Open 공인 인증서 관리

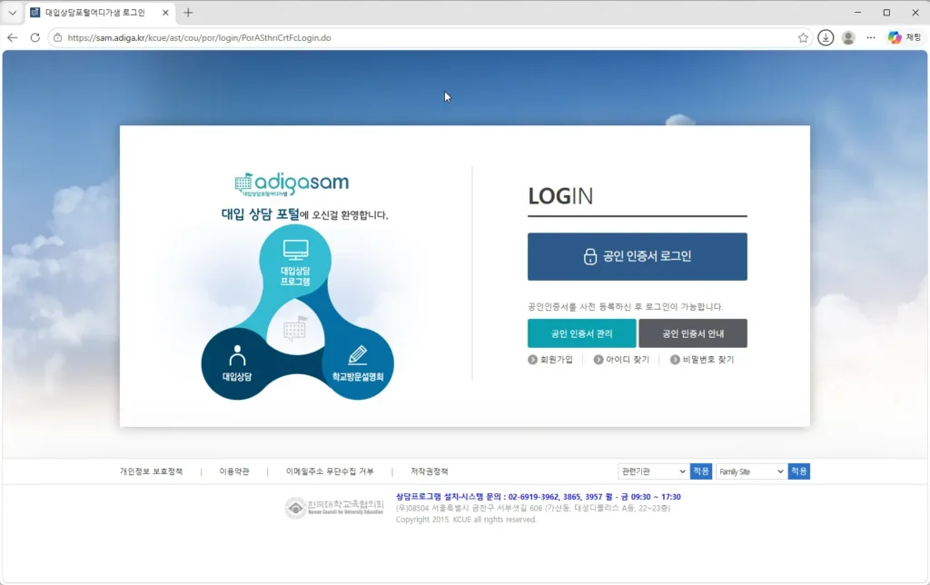pyautogui.click(x=582, y=333)
